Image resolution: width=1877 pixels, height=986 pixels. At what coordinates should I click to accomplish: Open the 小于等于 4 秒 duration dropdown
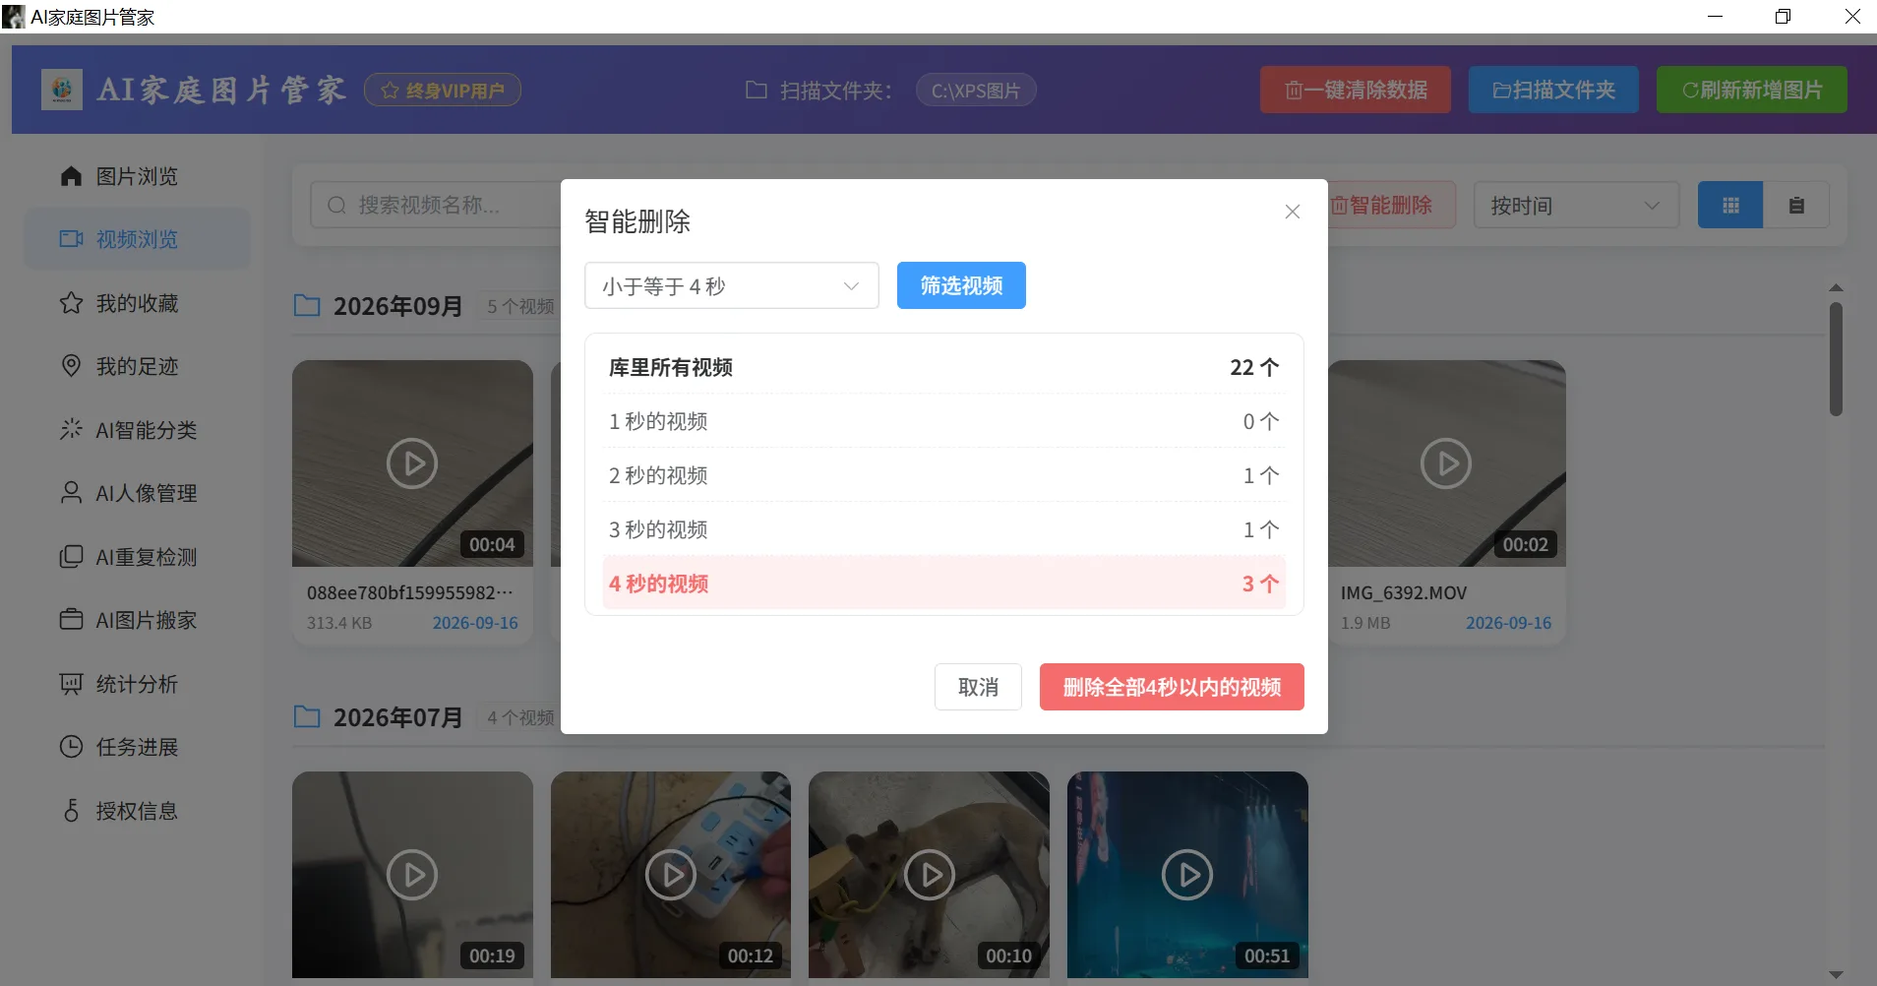click(731, 285)
